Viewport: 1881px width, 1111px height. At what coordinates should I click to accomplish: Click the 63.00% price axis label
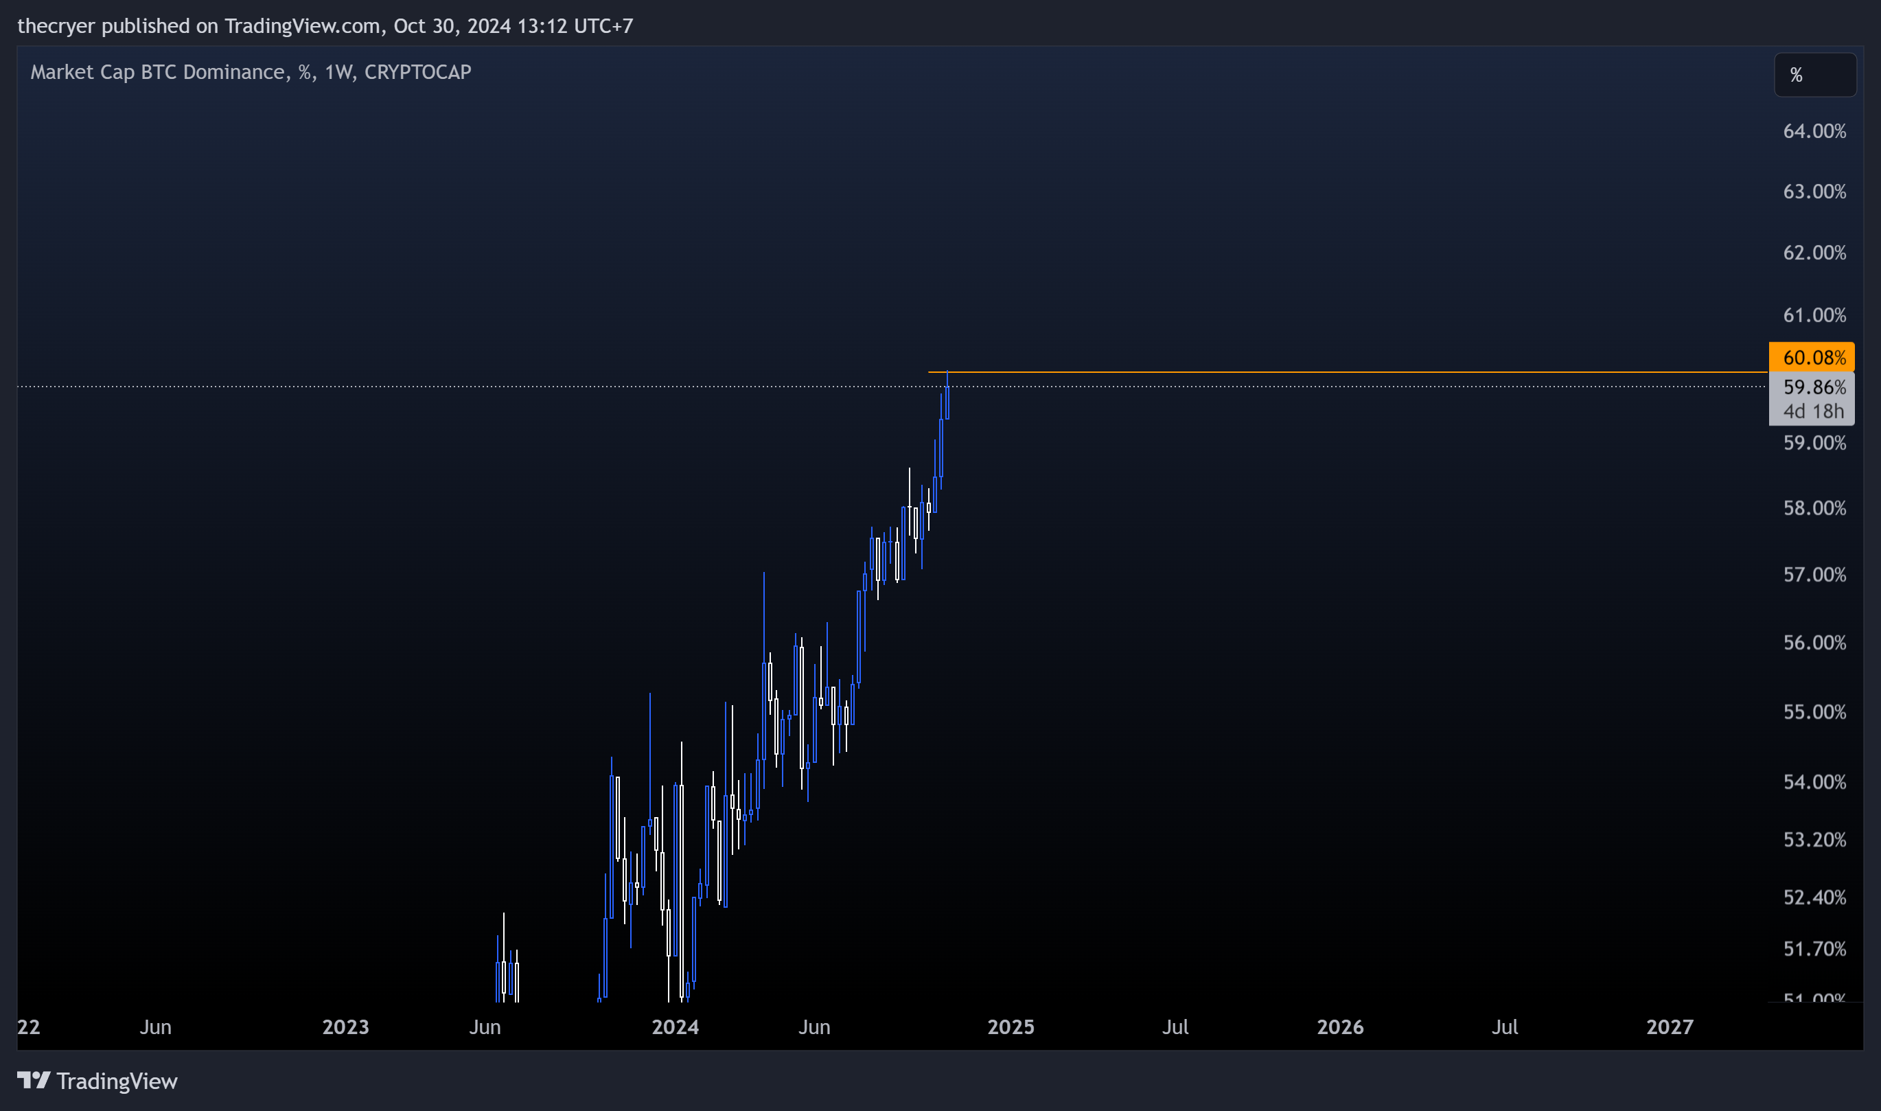point(1814,192)
